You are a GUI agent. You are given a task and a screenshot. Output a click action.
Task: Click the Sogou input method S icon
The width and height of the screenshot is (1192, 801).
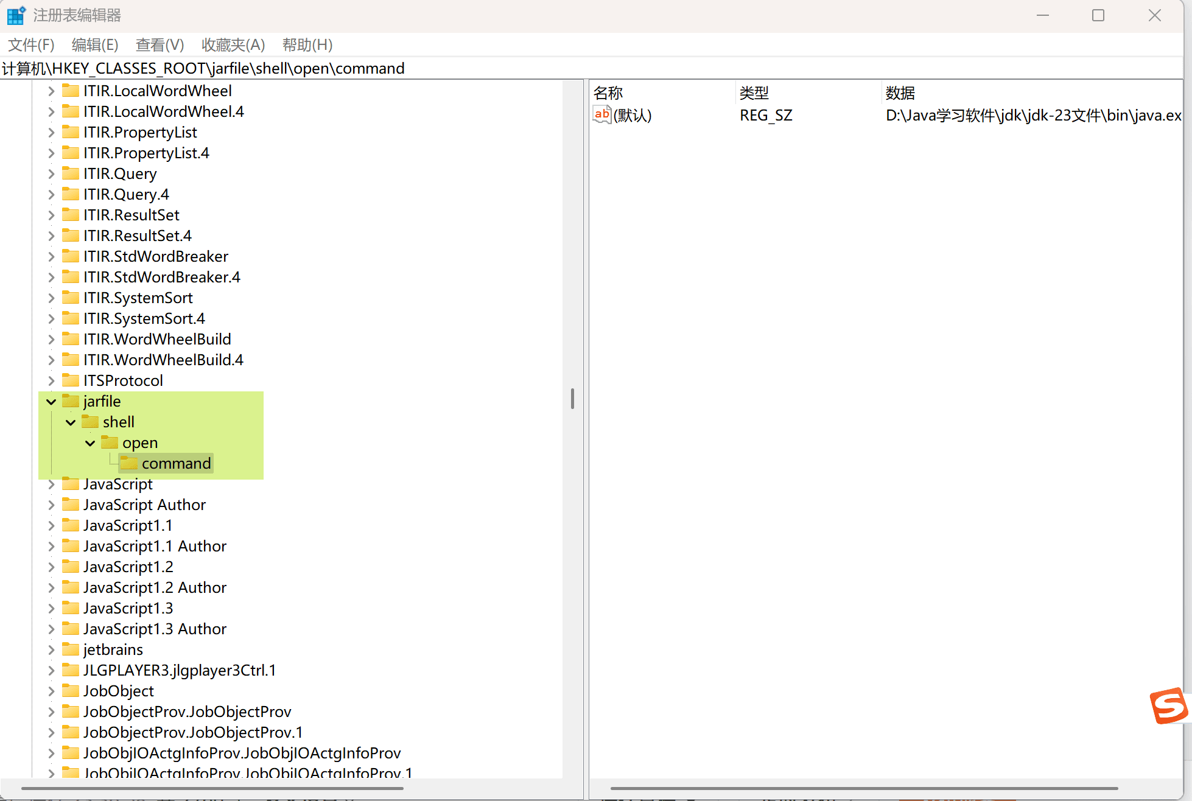(x=1169, y=705)
